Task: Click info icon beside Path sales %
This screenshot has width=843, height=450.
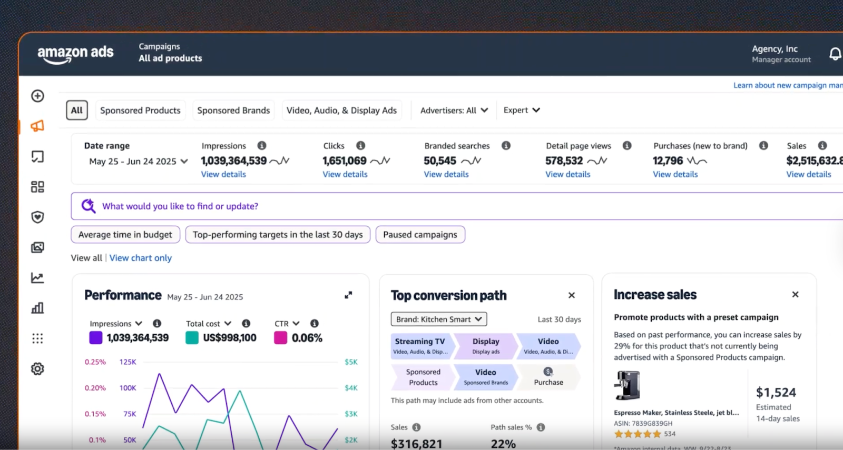Action: (541, 427)
